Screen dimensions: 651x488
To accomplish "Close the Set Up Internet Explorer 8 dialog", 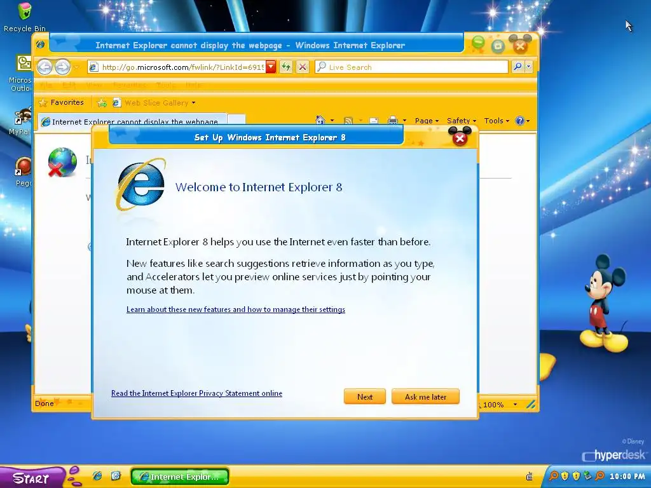I will [460, 138].
